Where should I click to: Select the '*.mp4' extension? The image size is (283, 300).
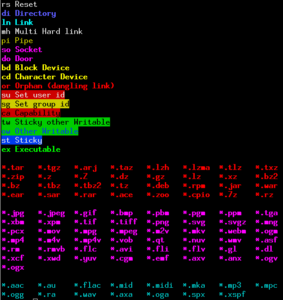pyautogui.click(x=13, y=240)
